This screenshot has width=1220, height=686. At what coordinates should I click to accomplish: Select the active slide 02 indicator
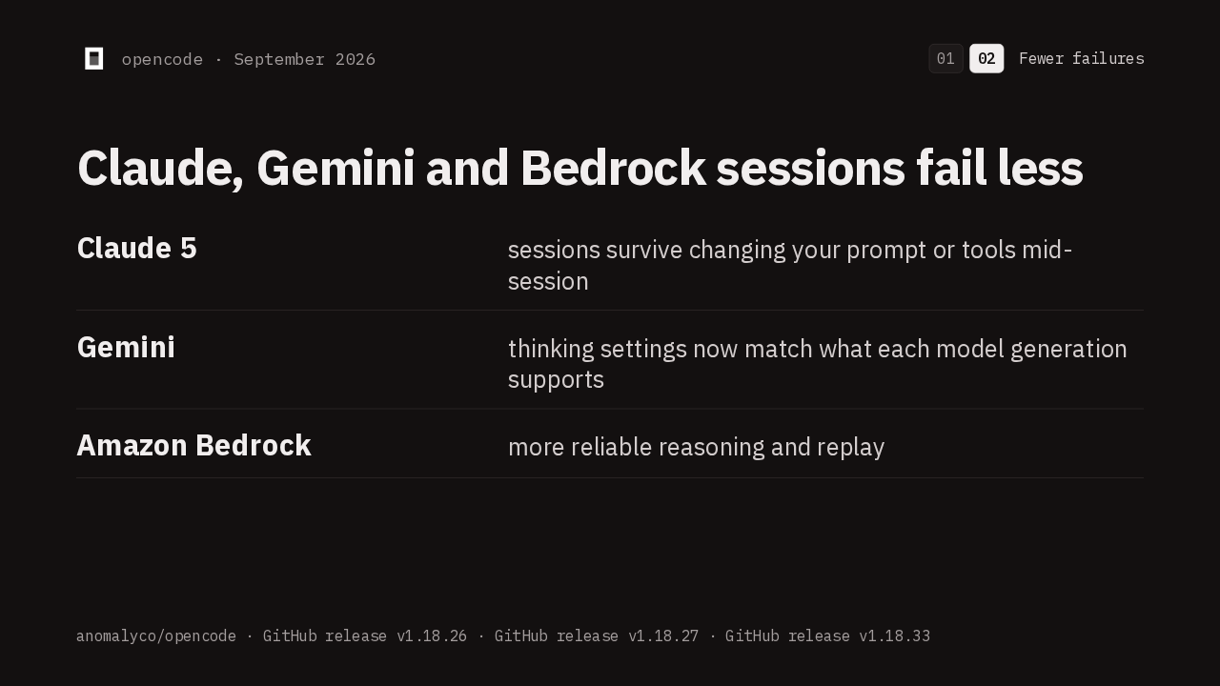[986, 58]
